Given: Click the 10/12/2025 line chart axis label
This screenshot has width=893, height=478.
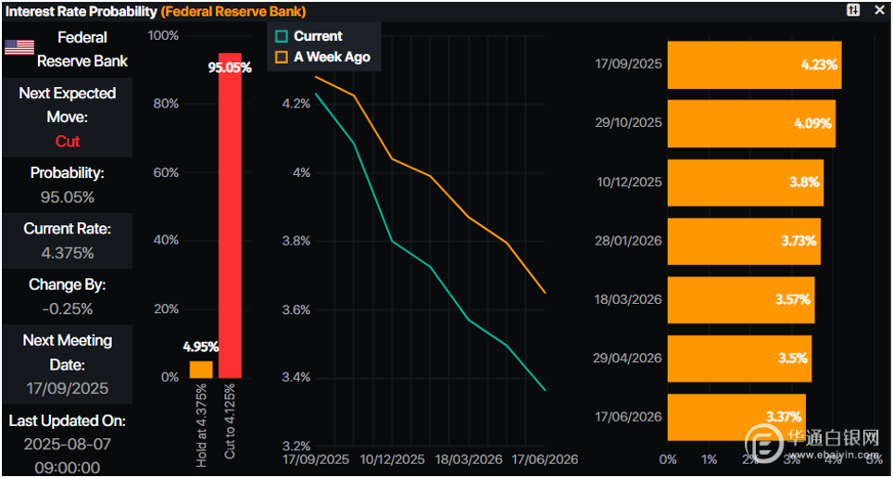Looking at the screenshot, I should pos(393,459).
